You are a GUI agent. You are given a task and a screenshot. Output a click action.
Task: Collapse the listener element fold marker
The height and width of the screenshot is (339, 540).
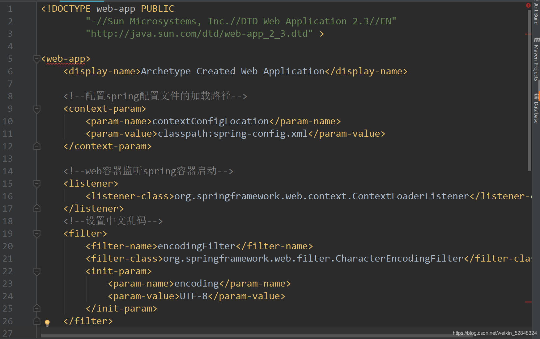(x=37, y=184)
